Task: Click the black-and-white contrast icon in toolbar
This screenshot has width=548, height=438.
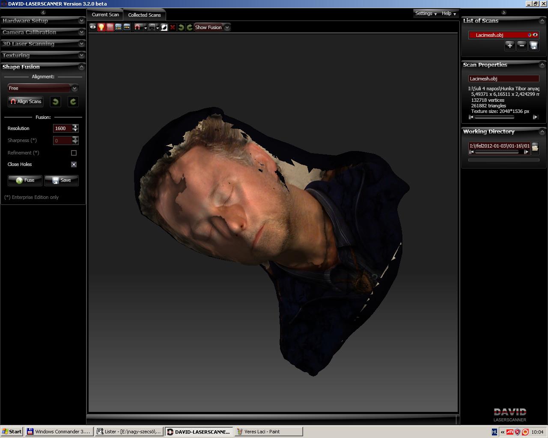Action: (164, 27)
